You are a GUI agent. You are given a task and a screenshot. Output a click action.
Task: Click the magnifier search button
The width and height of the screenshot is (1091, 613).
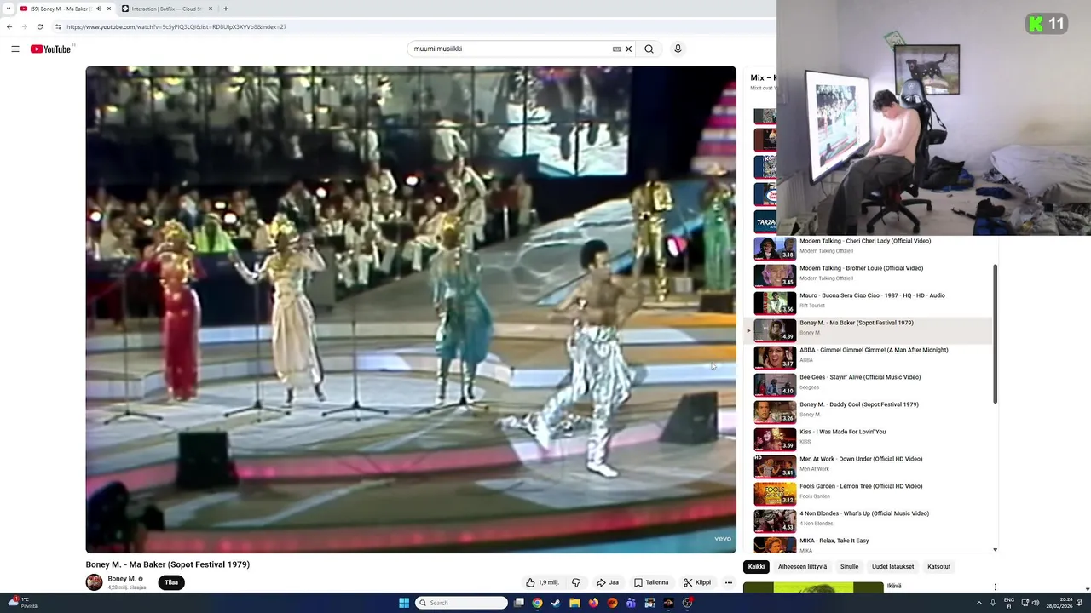click(x=649, y=49)
